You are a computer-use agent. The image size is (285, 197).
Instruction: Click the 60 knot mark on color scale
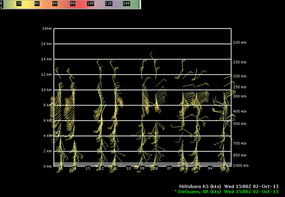(x=55, y=3)
